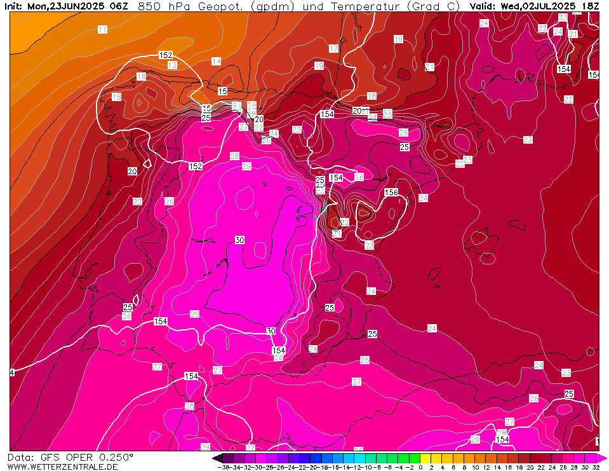
Task: Click the 156 geopotential contour label
Action: pyautogui.click(x=391, y=192)
